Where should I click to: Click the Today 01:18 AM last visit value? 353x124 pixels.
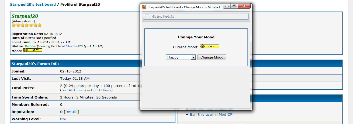[75, 78]
